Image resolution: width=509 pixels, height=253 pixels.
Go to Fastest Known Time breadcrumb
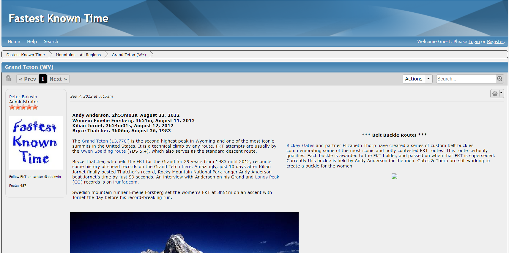[26, 55]
